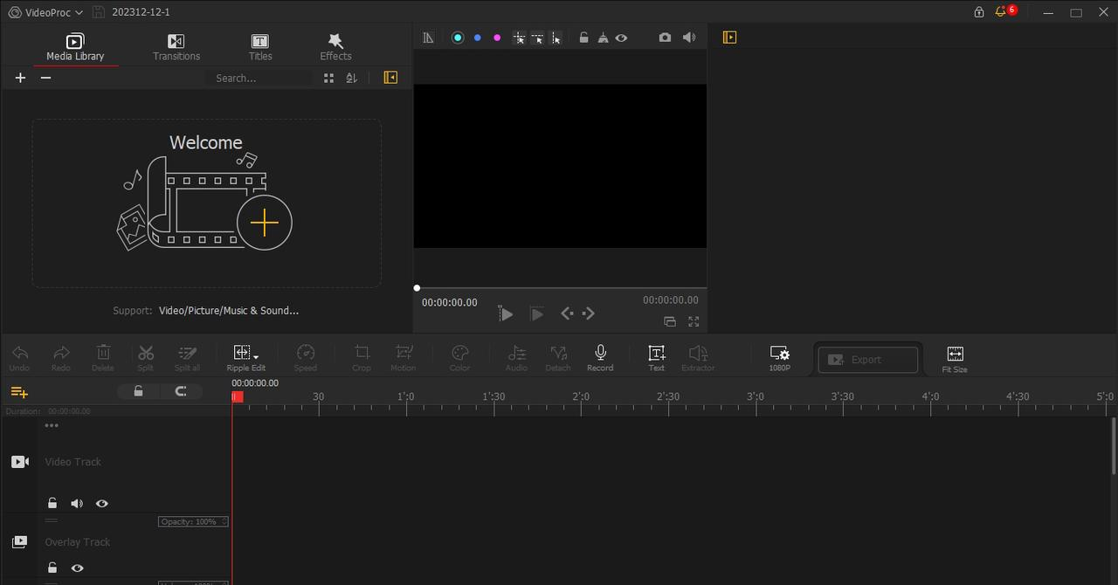Add a horizontal guide in the preview
Viewport: 1118px width, 585px height.
[x=538, y=38]
